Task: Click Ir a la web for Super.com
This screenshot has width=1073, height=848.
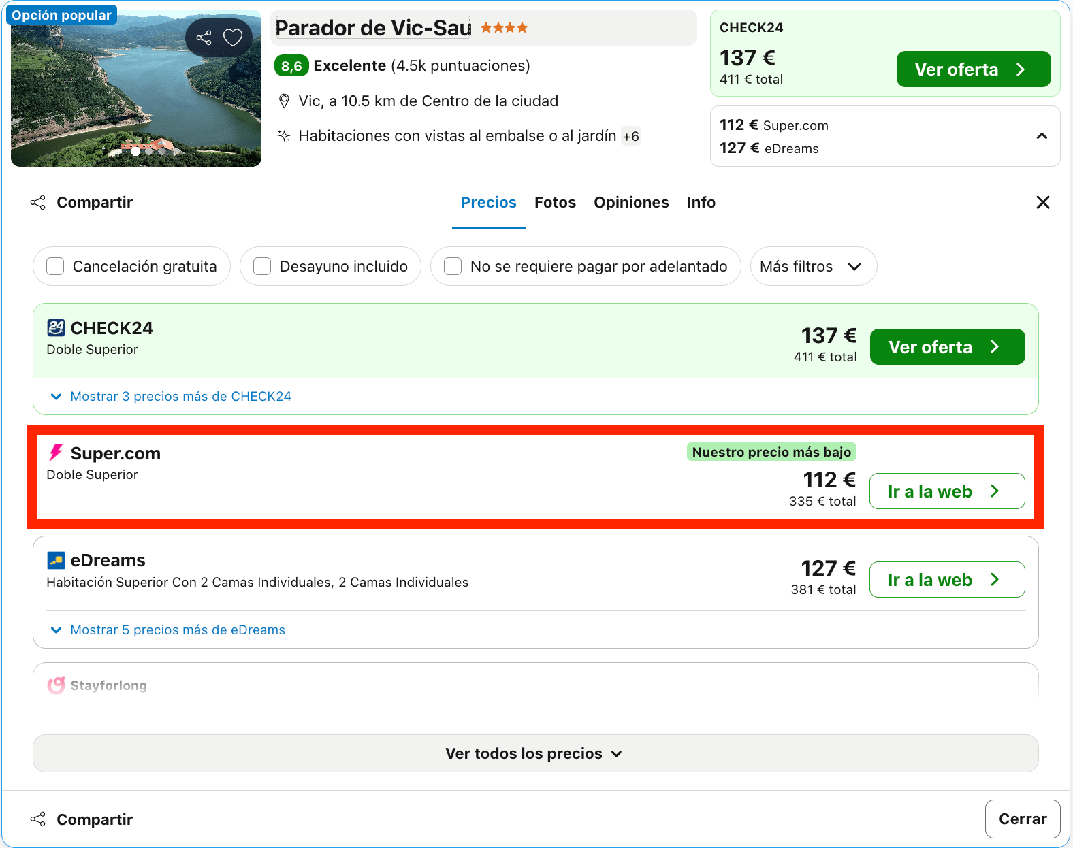Action: click(x=947, y=491)
